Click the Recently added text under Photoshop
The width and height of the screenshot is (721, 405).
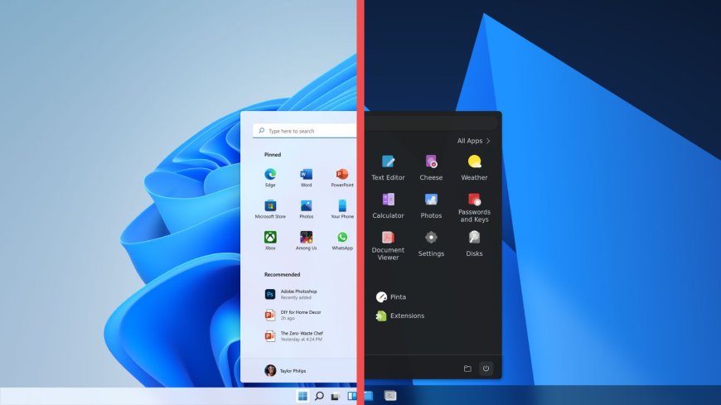click(296, 297)
